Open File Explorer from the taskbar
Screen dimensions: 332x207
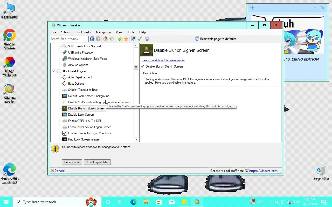pyautogui.click(x=146, y=202)
